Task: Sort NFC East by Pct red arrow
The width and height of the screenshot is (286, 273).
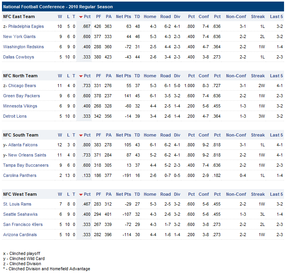Action: point(81,17)
